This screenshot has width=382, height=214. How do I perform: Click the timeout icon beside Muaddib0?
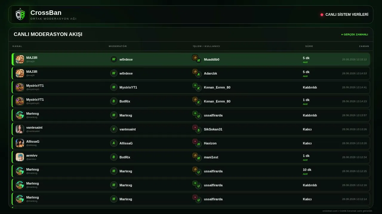(x=195, y=57)
